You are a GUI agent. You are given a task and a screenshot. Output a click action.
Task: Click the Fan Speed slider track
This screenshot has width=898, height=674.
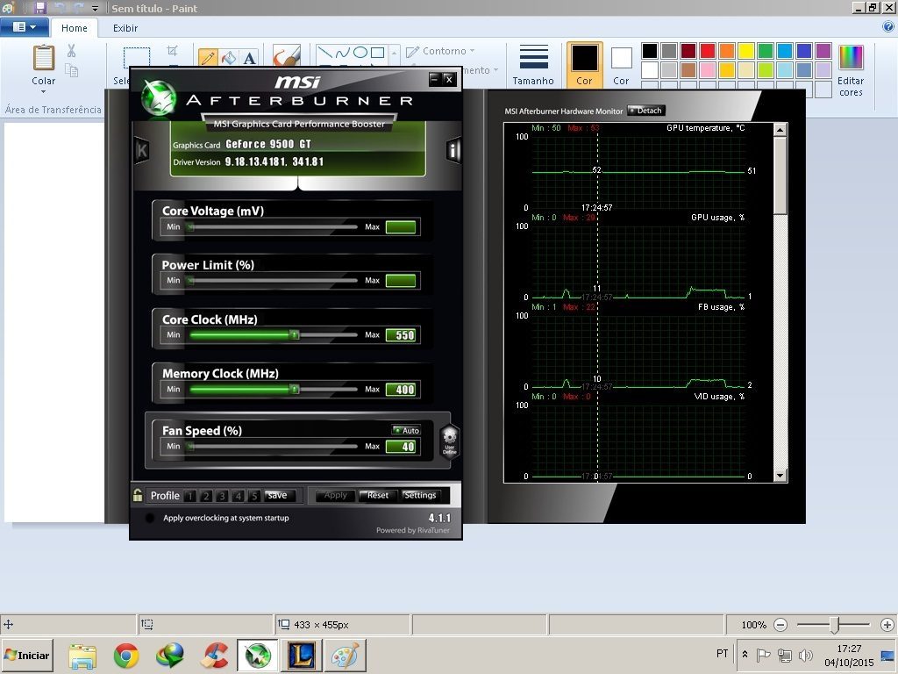[x=274, y=446]
